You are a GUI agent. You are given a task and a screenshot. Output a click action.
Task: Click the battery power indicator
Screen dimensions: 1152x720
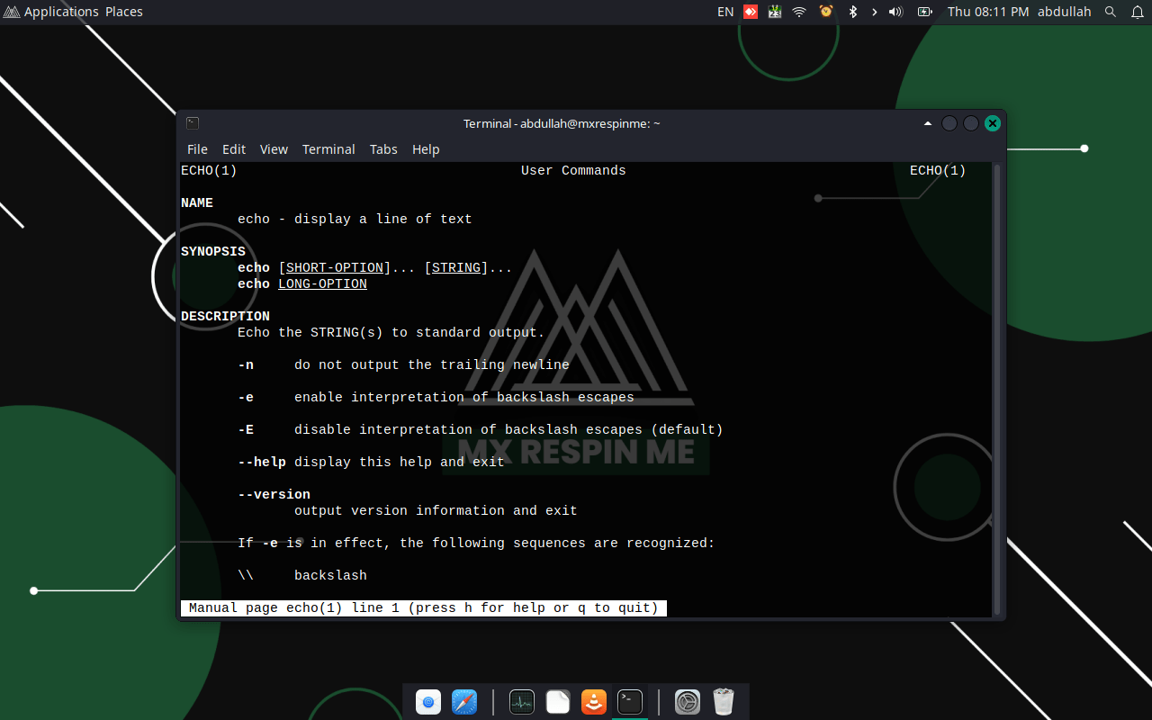[924, 12]
